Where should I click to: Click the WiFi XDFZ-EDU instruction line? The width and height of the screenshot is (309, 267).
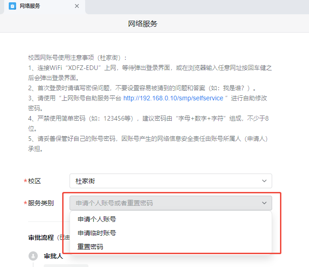150,68
